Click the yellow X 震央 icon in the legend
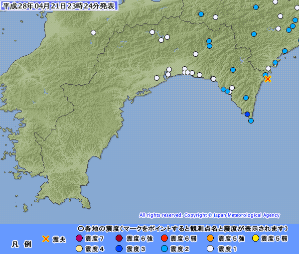Image resolution: width=299 pixels, height=254 pixels. (x=45, y=239)
